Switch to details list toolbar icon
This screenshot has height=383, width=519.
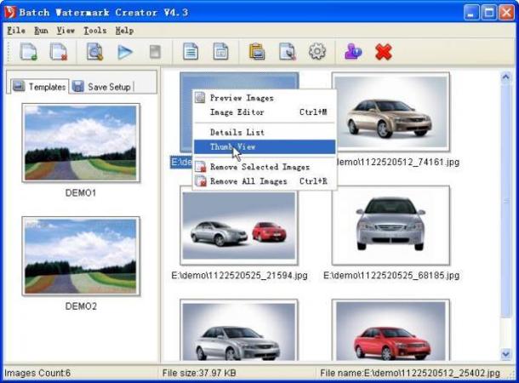coord(191,52)
